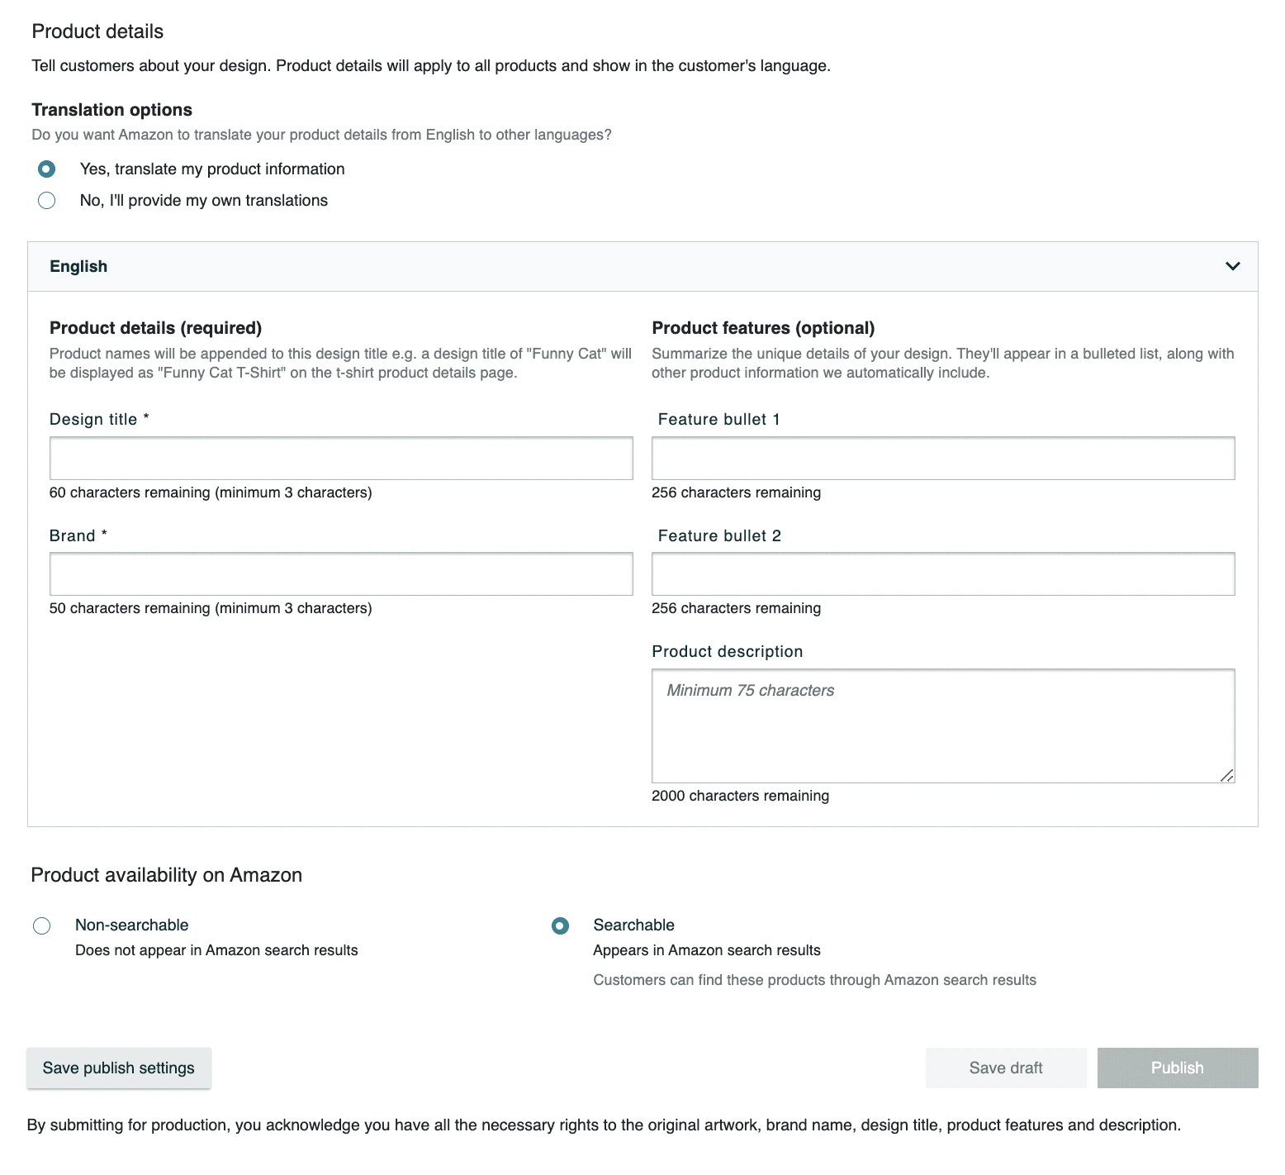The width and height of the screenshot is (1285, 1175).
Task: Select "Yes, translate my product information"
Action: click(x=47, y=169)
